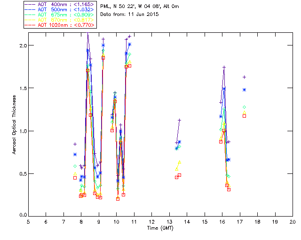The width and height of the screenshot is (301, 240).
Task: Select the highest purple plus marker near hour 13.5
Action: 180,120
